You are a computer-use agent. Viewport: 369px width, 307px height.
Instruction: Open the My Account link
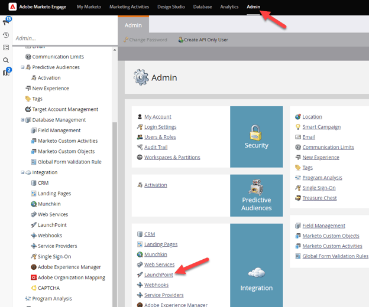(x=158, y=116)
